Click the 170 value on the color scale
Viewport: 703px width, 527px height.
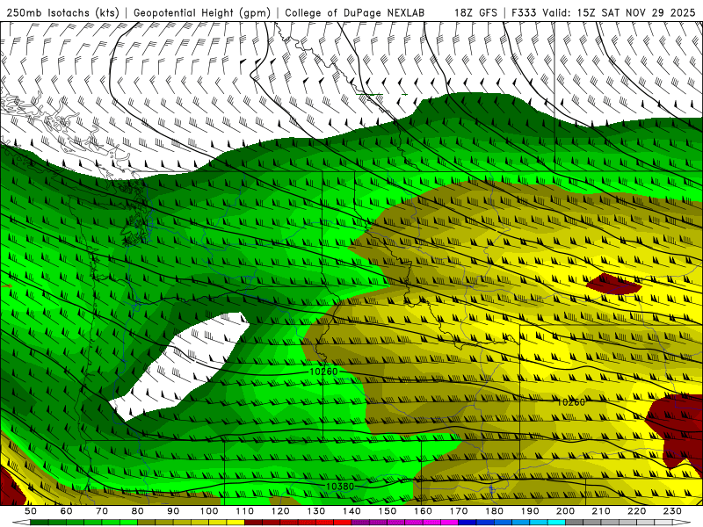pyautogui.click(x=458, y=511)
